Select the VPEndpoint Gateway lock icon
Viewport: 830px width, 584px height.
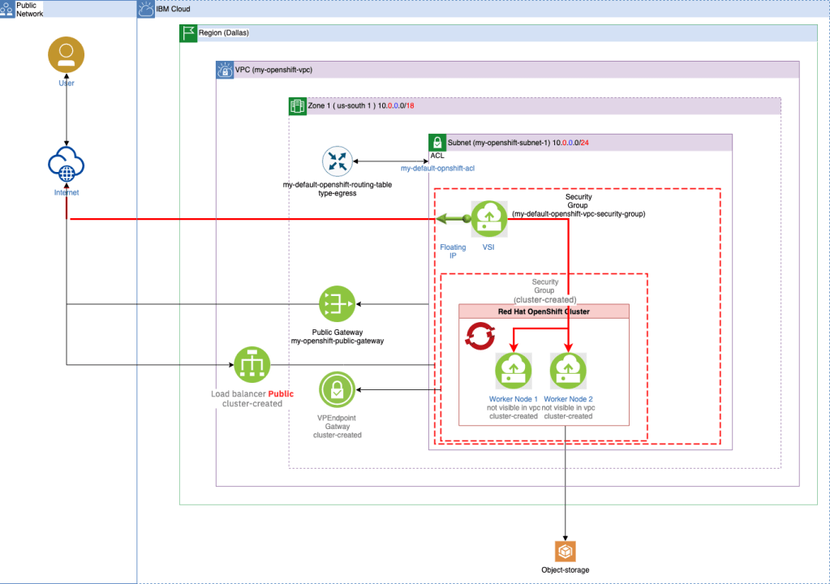click(336, 390)
